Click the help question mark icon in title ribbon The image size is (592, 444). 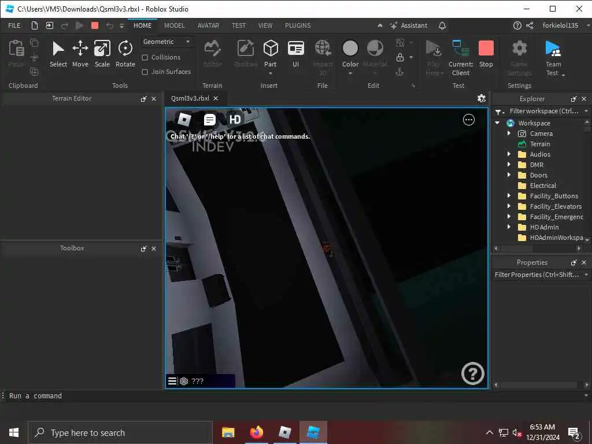(x=517, y=25)
